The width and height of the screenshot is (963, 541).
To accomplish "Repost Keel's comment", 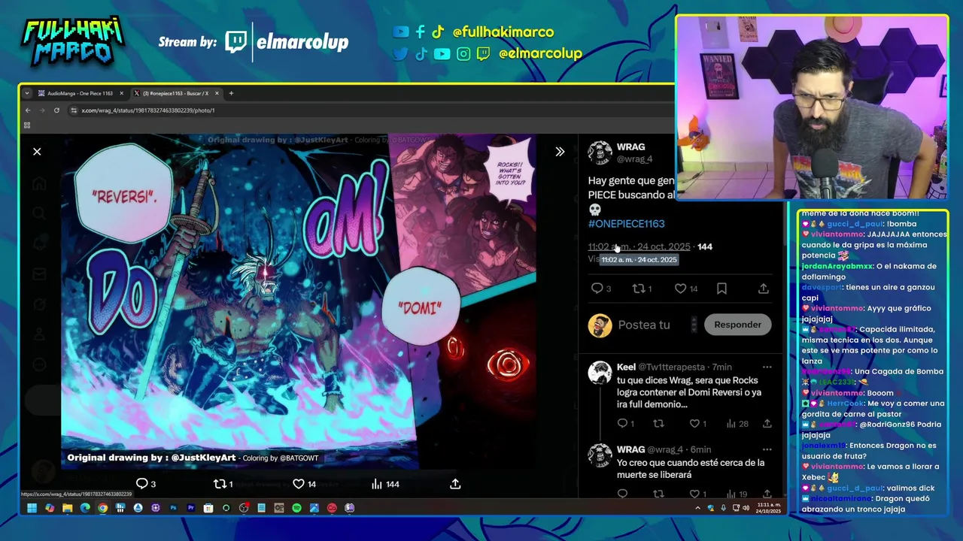I will click(x=658, y=424).
